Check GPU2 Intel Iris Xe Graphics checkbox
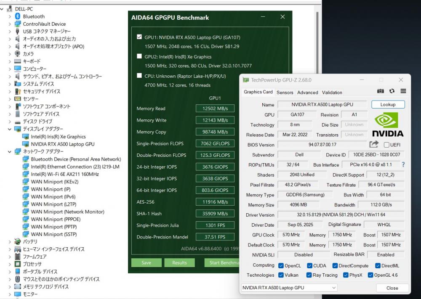This screenshot has width=421, height=299. (139, 56)
